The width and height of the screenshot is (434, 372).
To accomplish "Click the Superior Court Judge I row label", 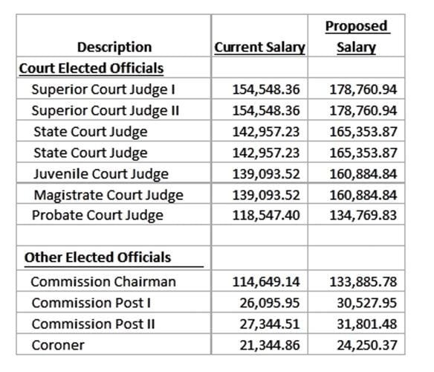I will click(103, 90).
